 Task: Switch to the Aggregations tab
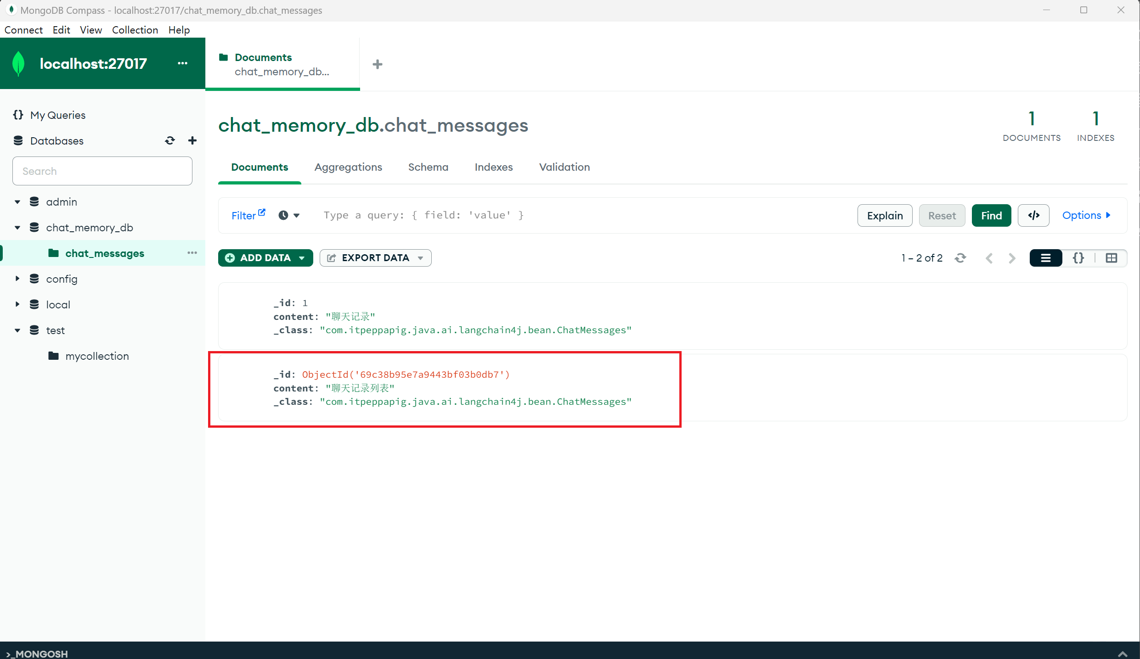tap(348, 167)
